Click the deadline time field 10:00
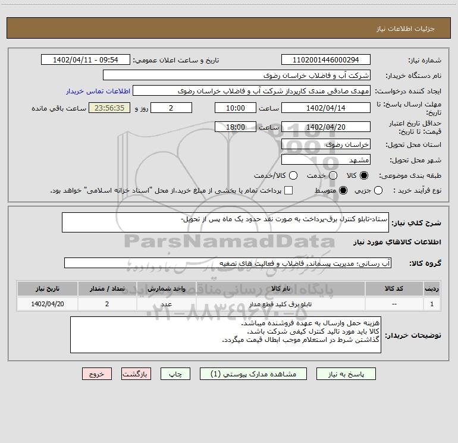 point(236,108)
